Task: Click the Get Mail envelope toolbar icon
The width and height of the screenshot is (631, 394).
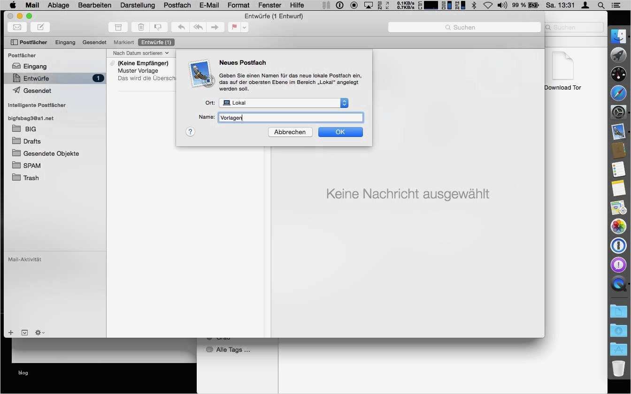Action: (17, 27)
